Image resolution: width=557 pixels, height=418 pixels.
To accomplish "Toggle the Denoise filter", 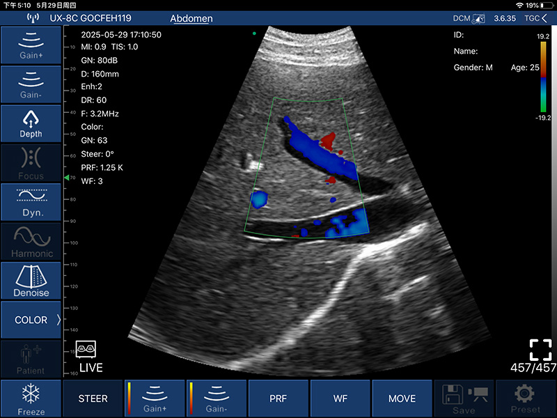I will (x=31, y=281).
